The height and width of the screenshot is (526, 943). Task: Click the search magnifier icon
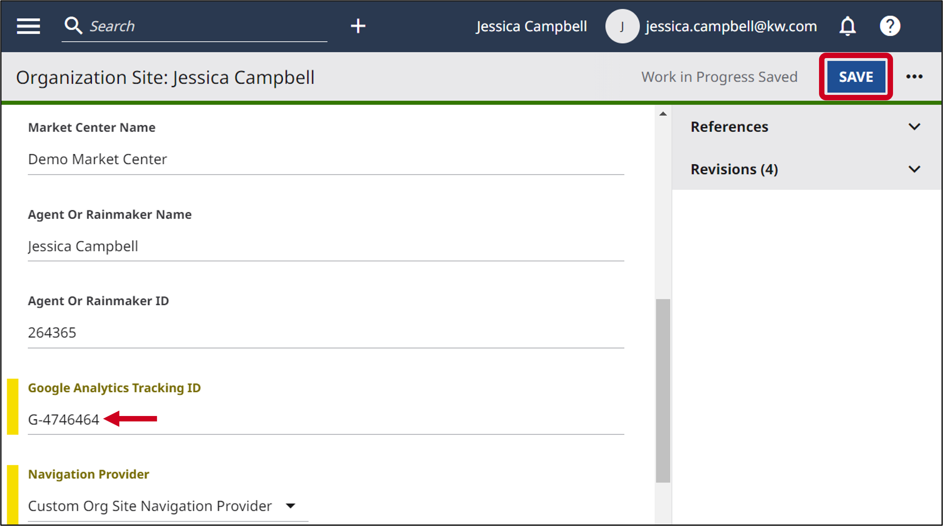[x=73, y=26]
